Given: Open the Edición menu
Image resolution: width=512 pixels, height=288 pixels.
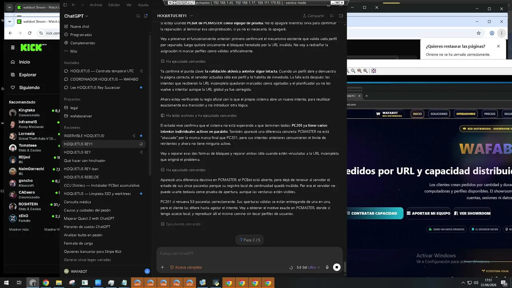Looking at the screenshot, I should tap(114, 5).
